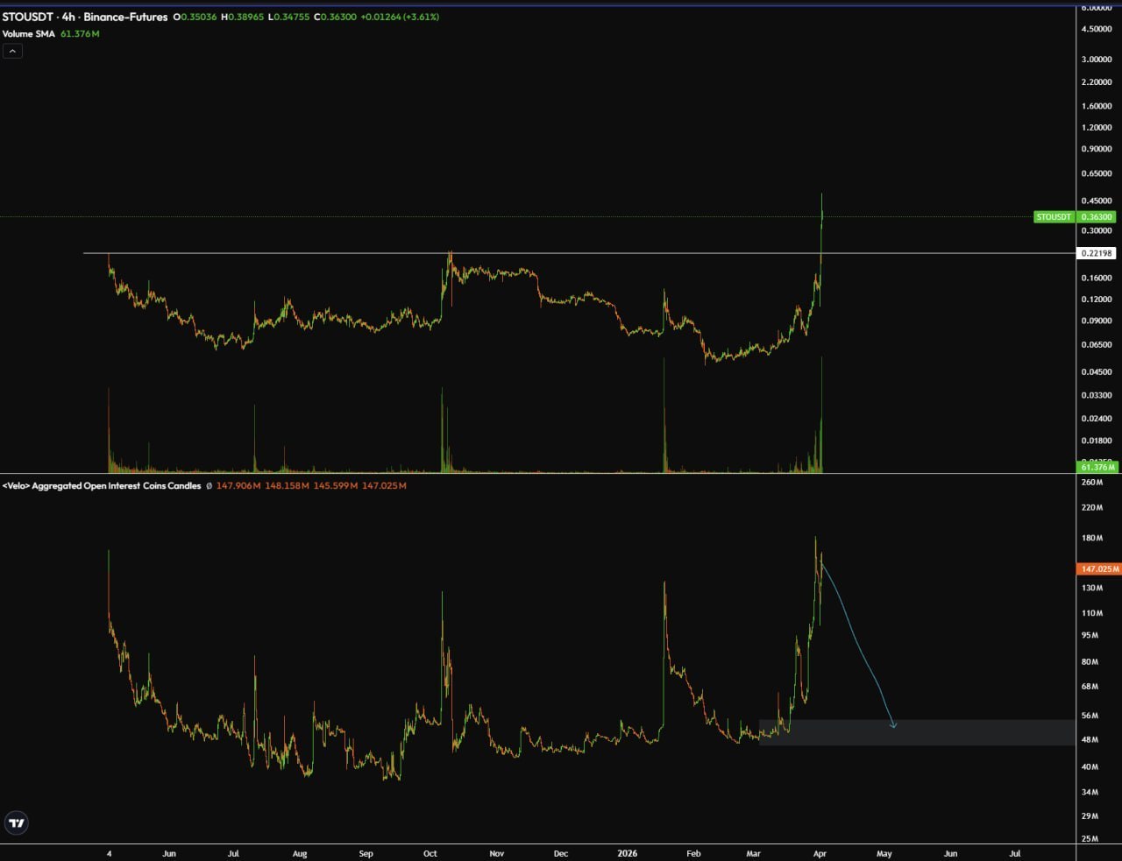Click the May label on time axis
Screen dimensions: 1122x861
[x=884, y=853]
